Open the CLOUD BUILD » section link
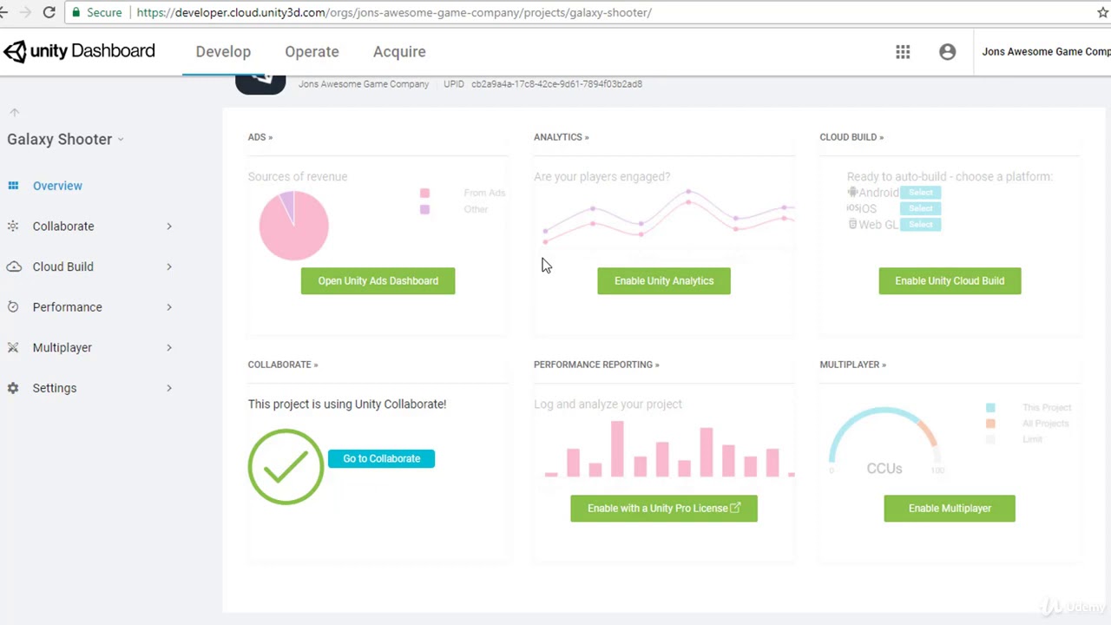The width and height of the screenshot is (1111, 625). click(x=851, y=137)
